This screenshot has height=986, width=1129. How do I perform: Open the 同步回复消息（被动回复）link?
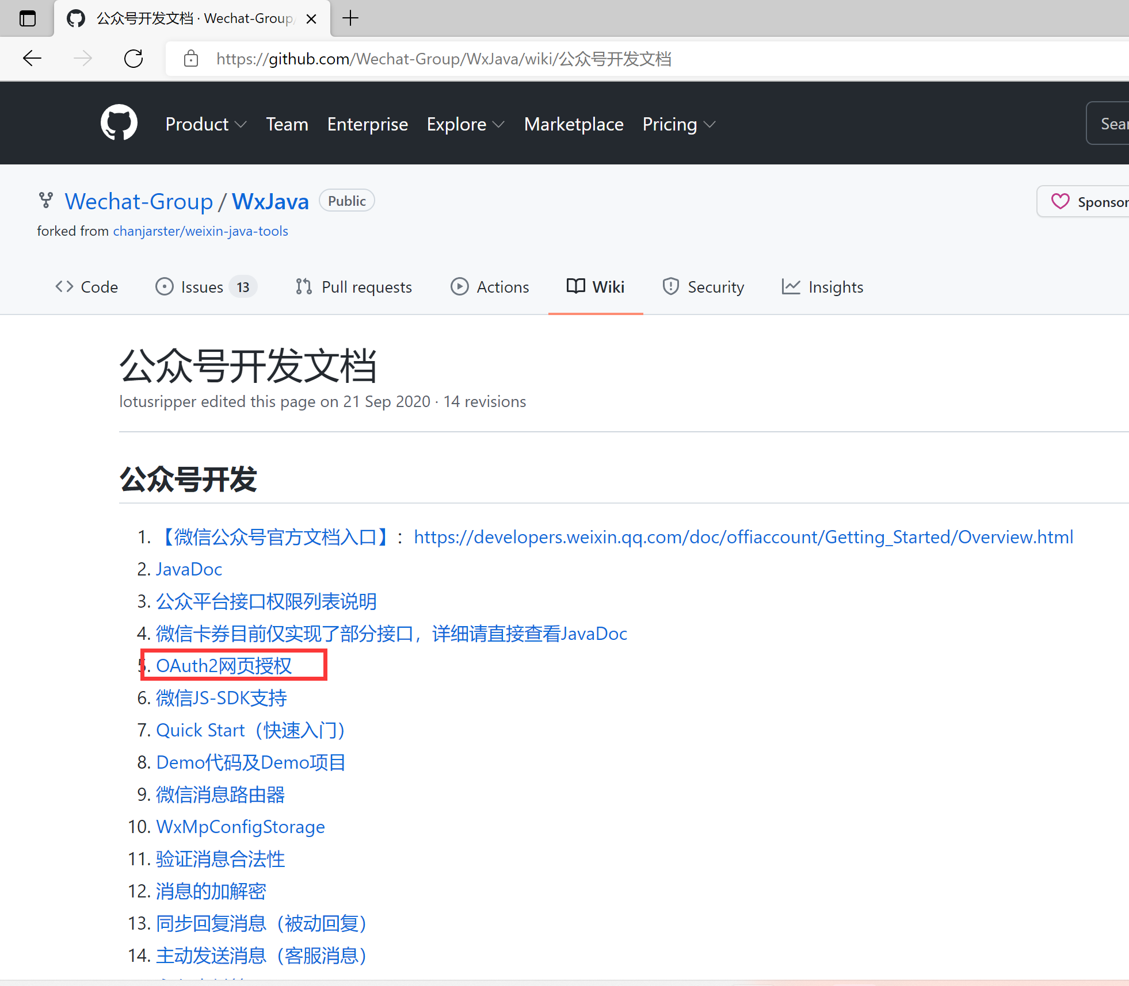(x=261, y=923)
